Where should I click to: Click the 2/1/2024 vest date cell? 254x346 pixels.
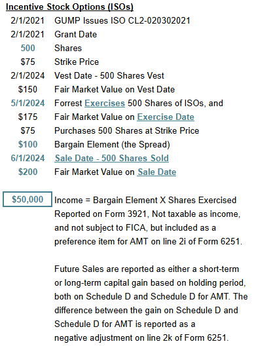point(27,76)
